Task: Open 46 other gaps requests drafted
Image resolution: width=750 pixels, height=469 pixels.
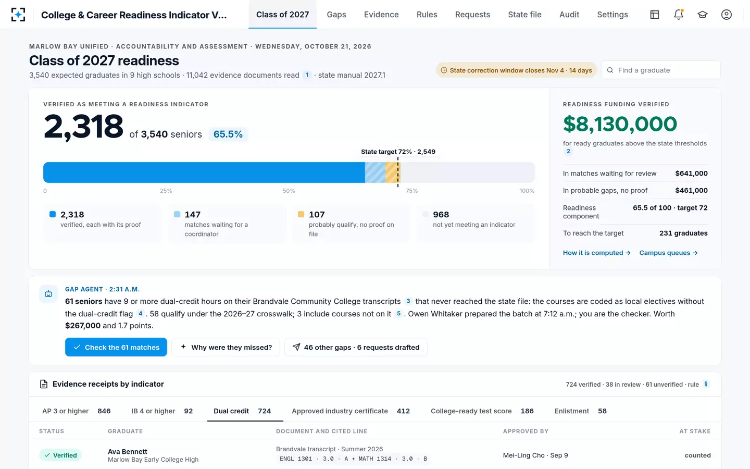Action: click(x=356, y=347)
